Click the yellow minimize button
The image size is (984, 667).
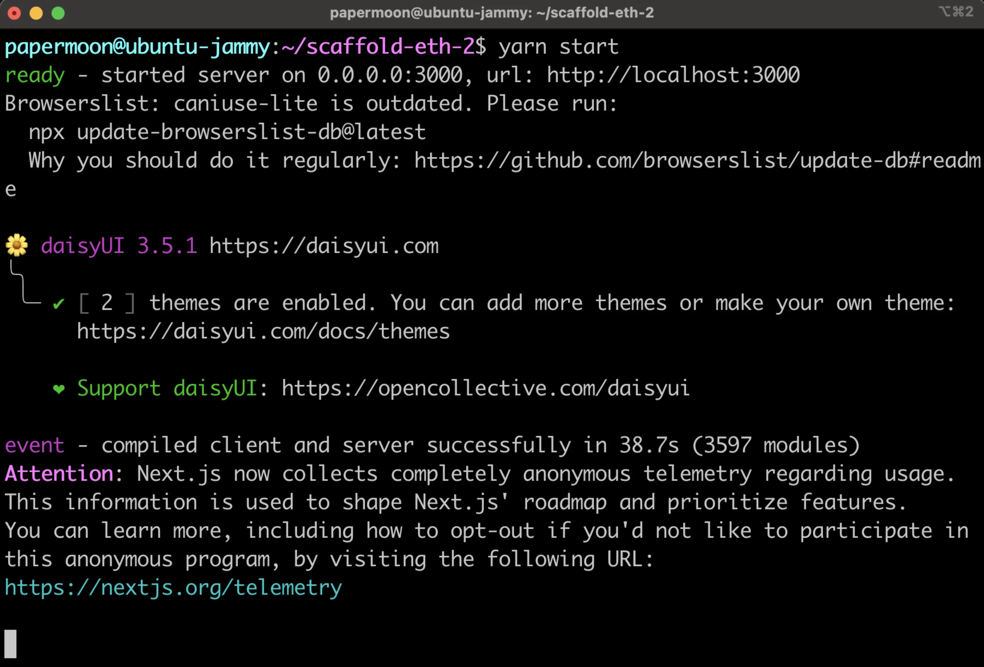point(39,13)
